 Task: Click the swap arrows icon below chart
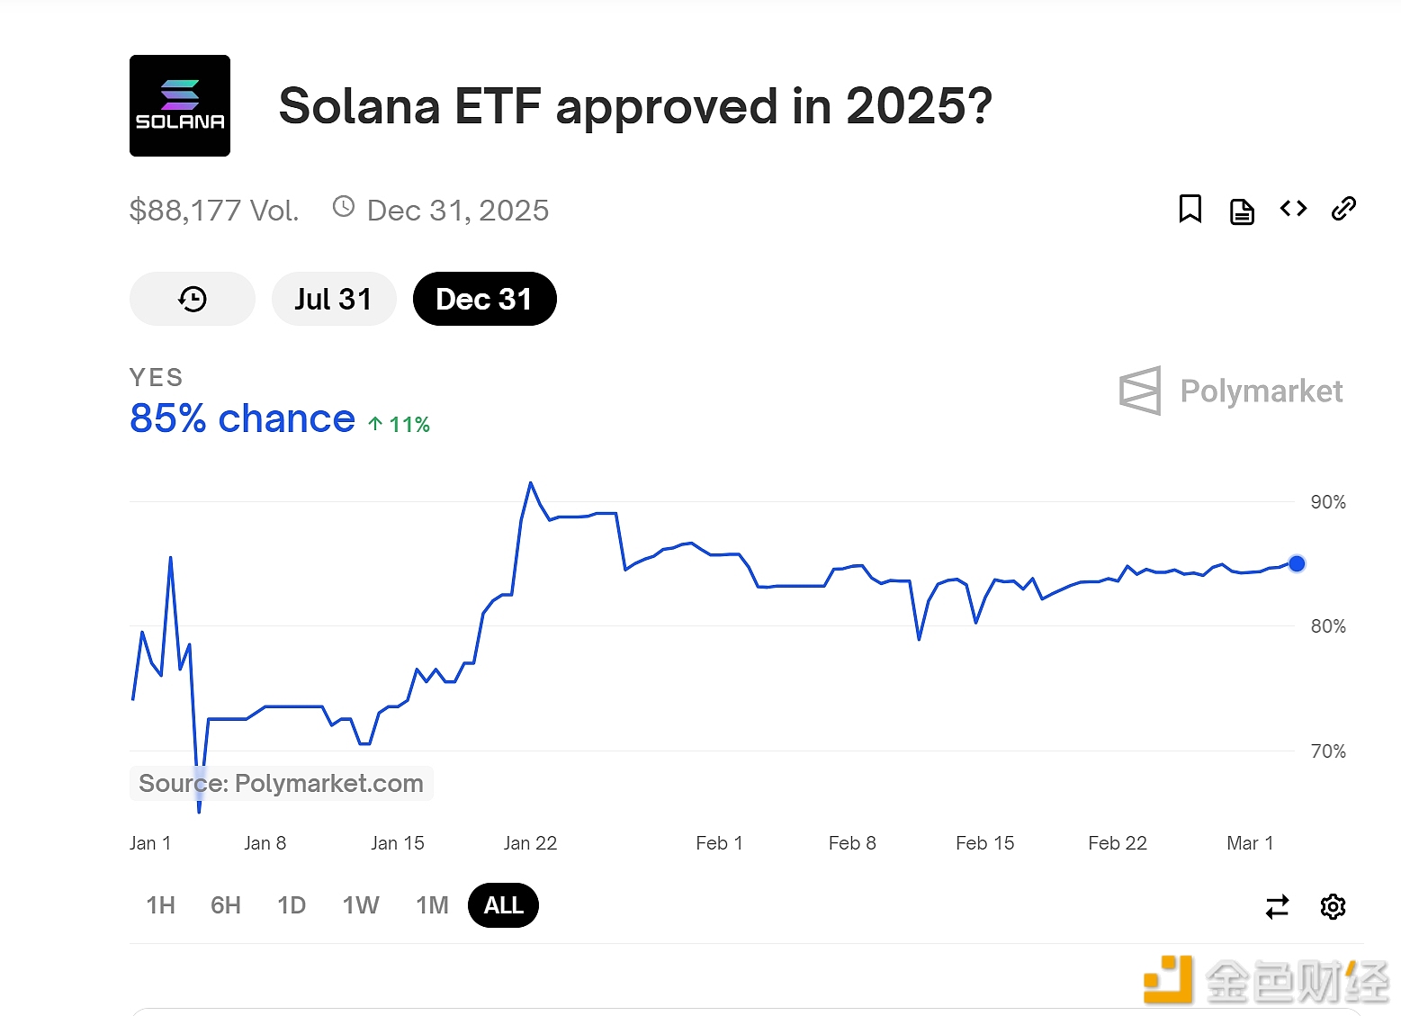coord(1277,906)
